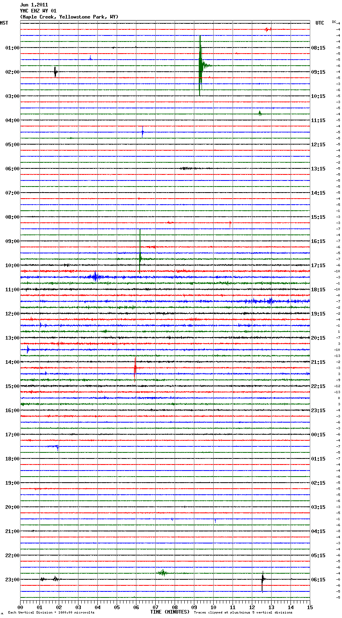Click the black event spike on the 02:00 trace
The image size is (342, 618).
(56, 72)
